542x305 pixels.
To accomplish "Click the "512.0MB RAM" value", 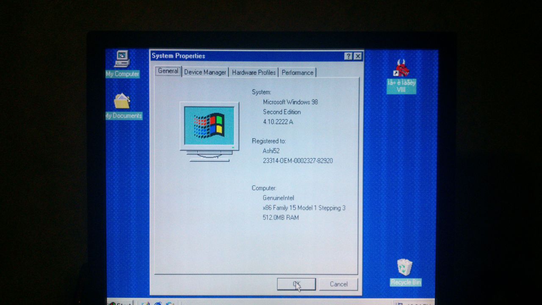I will point(281,218).
